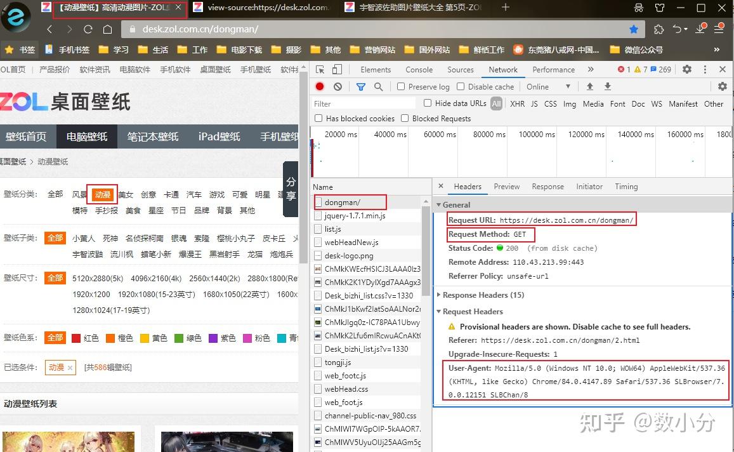Open the Preview tab of request
Viewport: 734px width, 452px height.
pos(506,187)
